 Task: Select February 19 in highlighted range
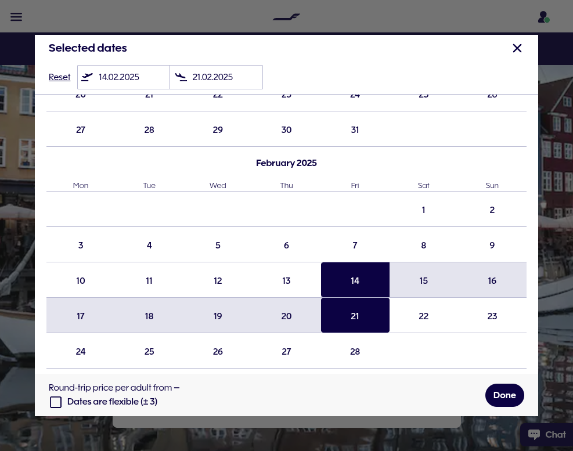pyautogui.click(x=218, y=316)
